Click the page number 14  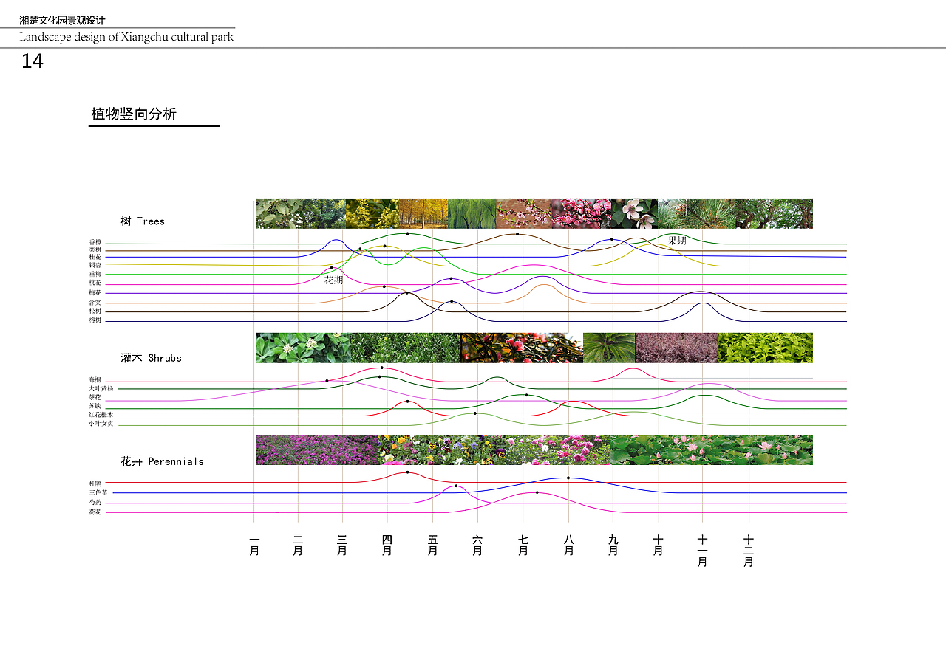[33, 61]
